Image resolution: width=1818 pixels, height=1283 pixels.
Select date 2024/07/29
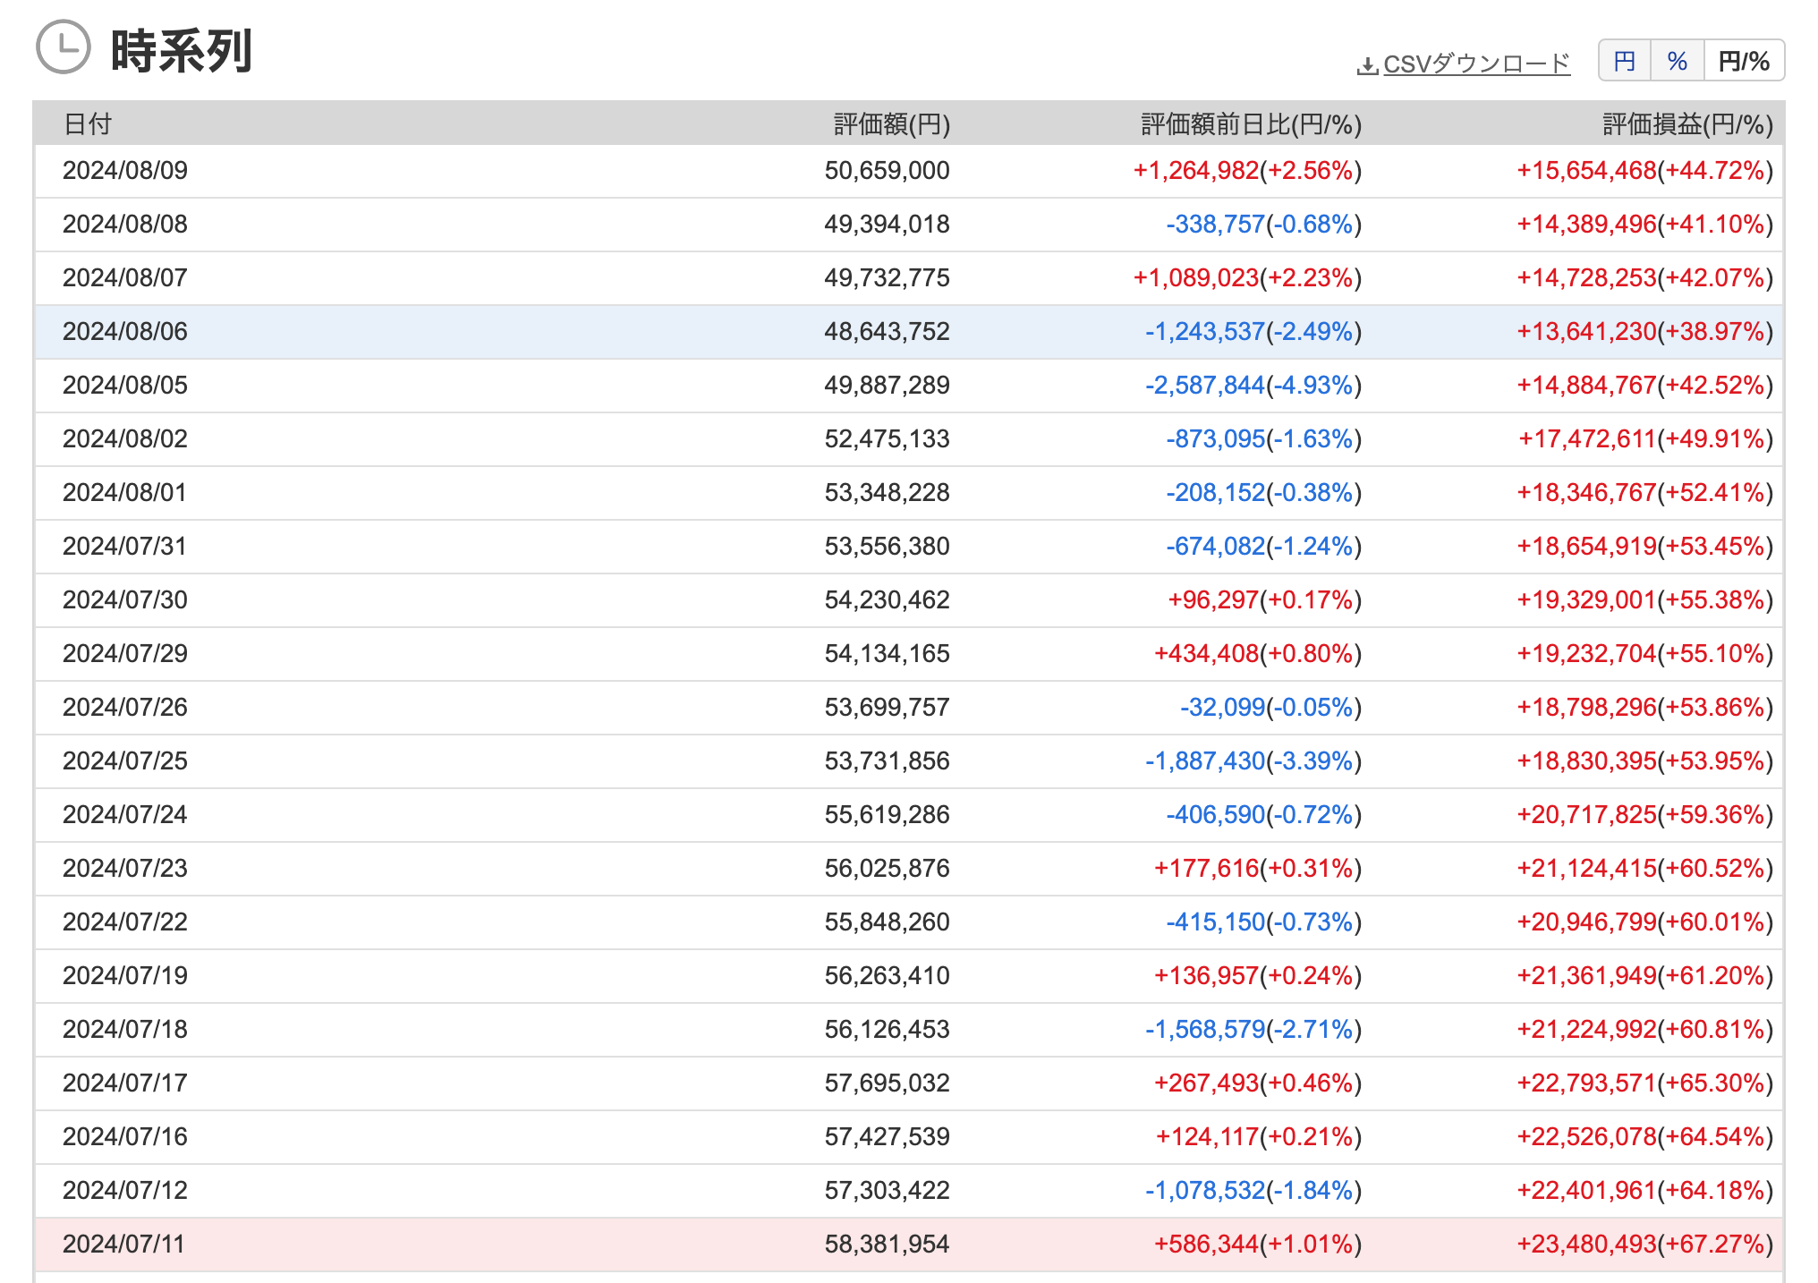(x=125, y=653)
